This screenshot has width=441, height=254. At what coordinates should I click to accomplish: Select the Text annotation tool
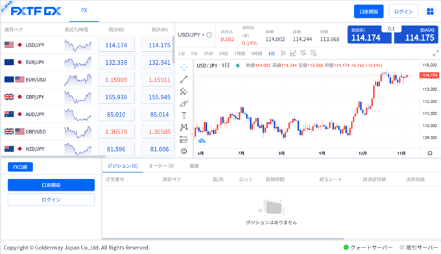point(184,115)
